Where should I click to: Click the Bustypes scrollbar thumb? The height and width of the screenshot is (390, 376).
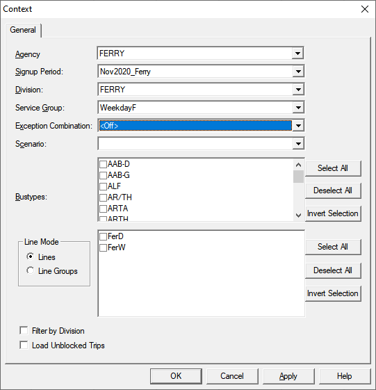[x=298, y=177]
